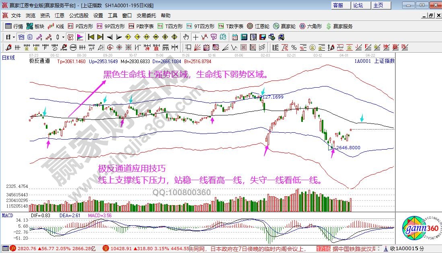Switch to K线 candlestick chart
Screen dimensions: 442x253
tap(56, 26)
